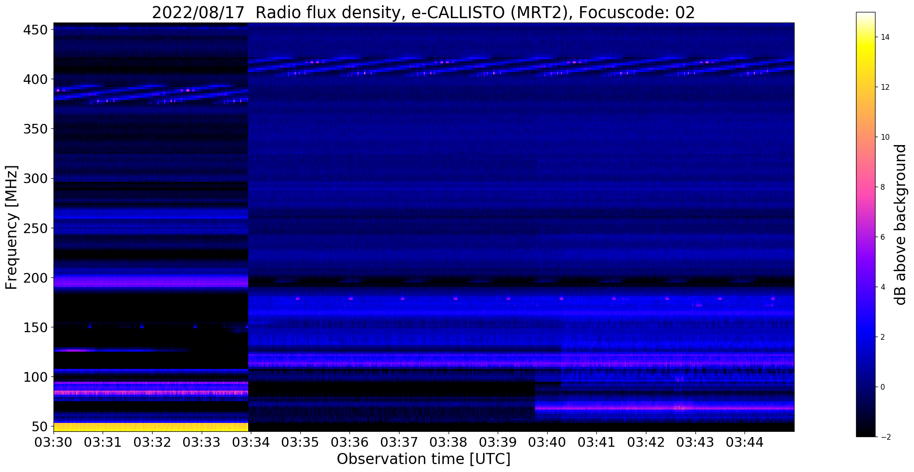Image resolution: width=914 pixels, height=472 pixels.
Task: Click the 100 frequency tick label
Action: tap(35, 377)
